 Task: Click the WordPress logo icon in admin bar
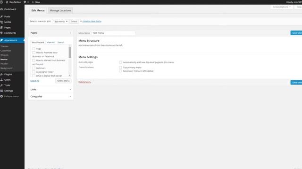click(x=1, y=2)
